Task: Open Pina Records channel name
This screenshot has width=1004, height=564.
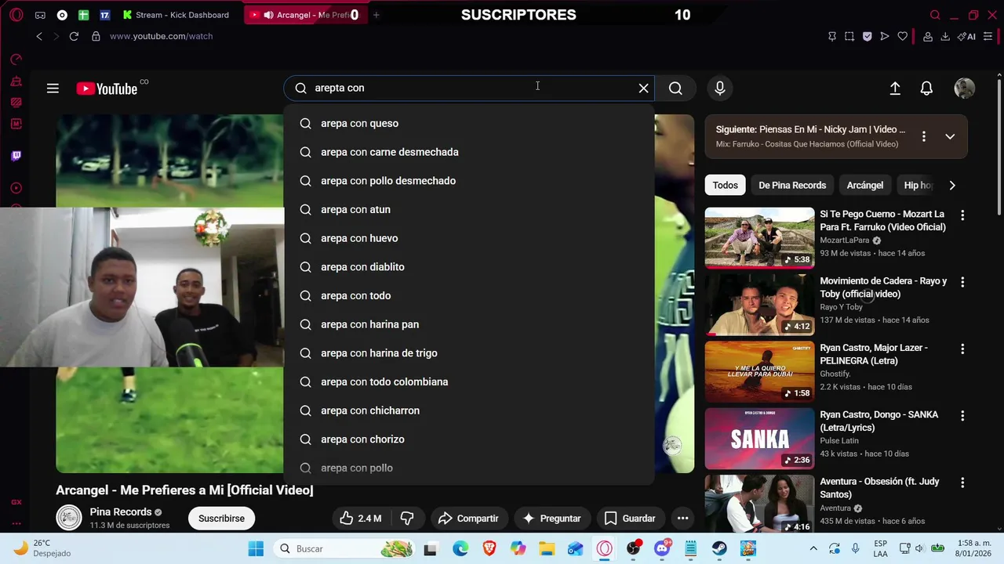Action: coord(121,512)
